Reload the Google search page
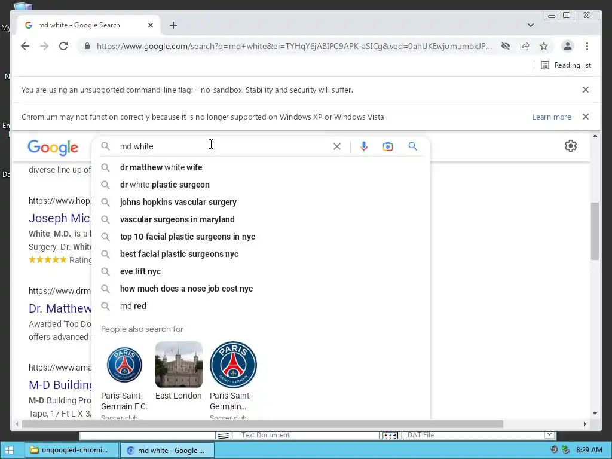 point(63,46)
